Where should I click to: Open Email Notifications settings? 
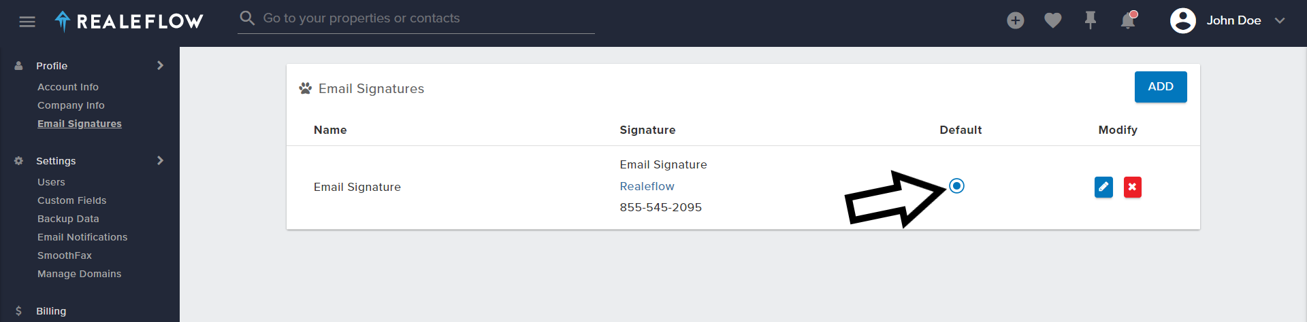82,237
